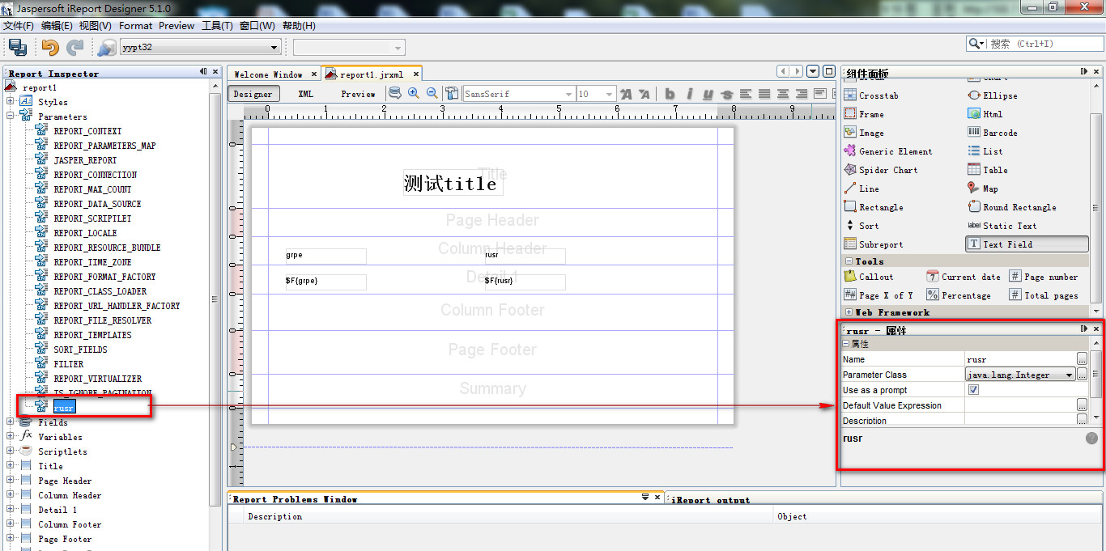Select the $F{grpe} field in Detail band
Screen dimensions: 1106x551
point(325,282)
